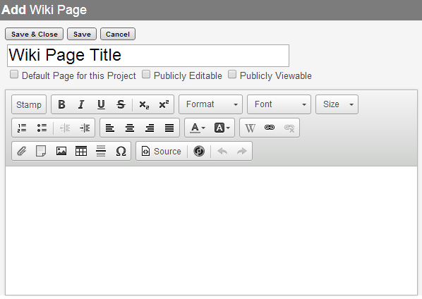The image size is (422, 299).
Task: Expand the Font dropdown list
Action: 279,104
